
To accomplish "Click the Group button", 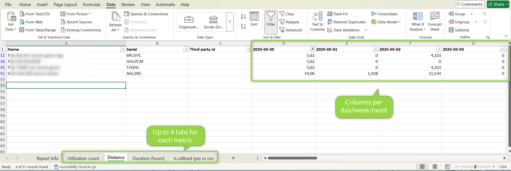I will click(x=457, y=14).
